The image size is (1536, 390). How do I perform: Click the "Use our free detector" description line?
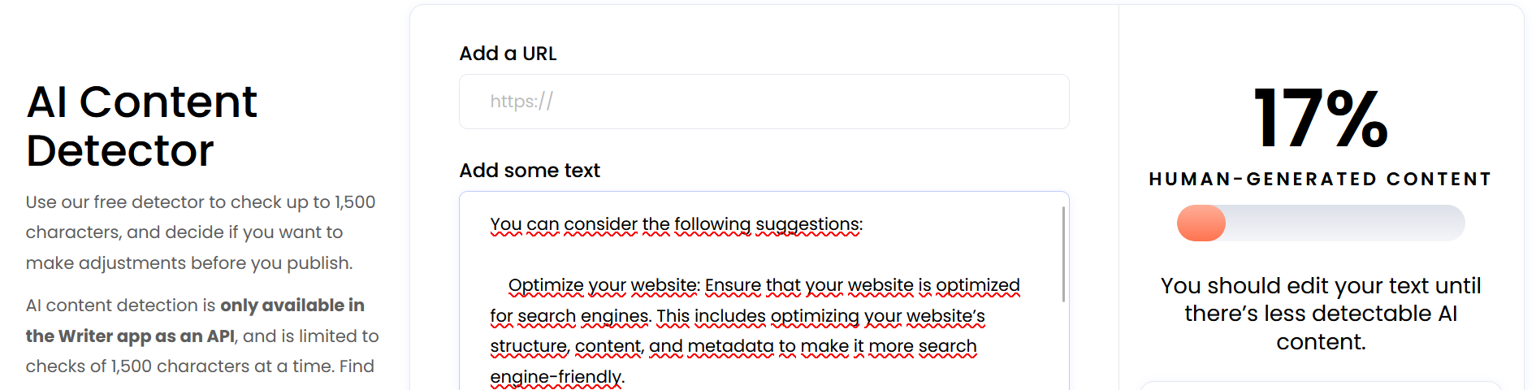pos(201,202)
